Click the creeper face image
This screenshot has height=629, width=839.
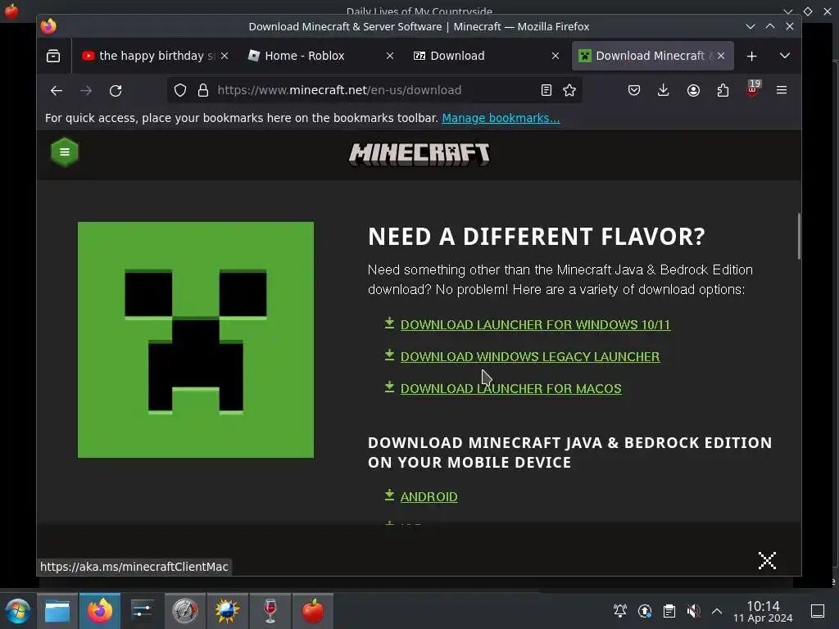pos(196,340)
